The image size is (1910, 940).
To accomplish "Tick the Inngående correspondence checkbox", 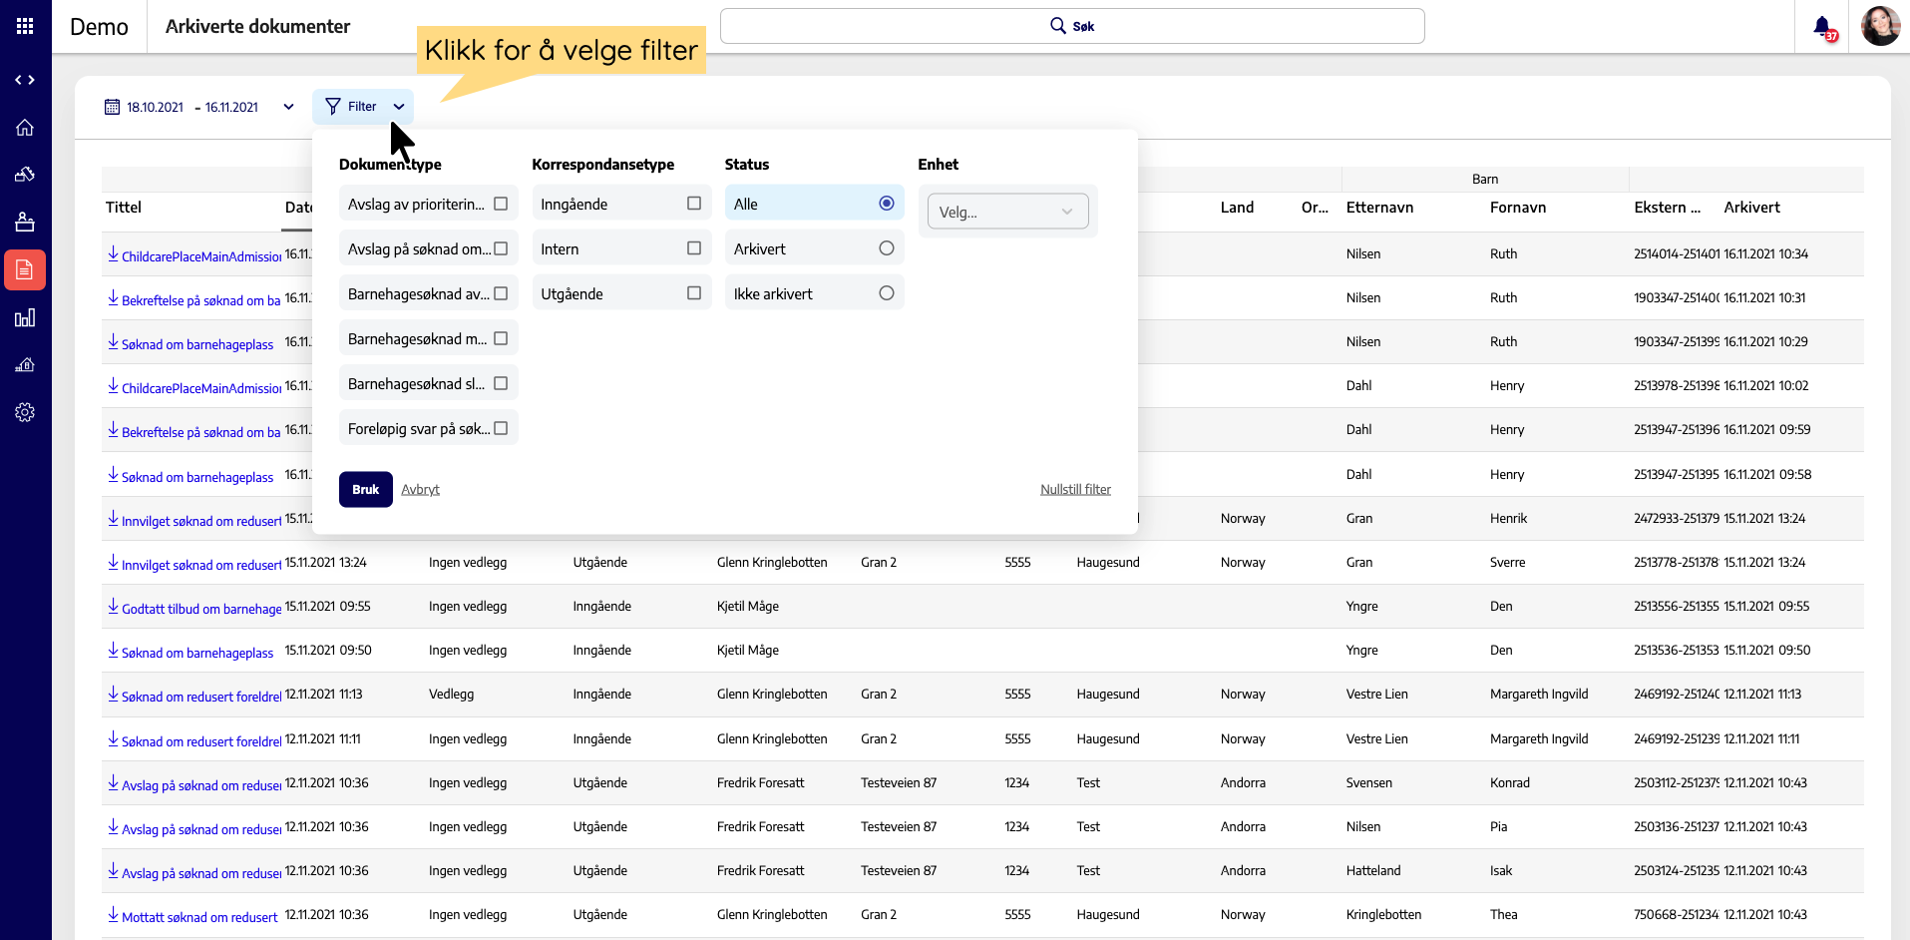I will [694, 204].
